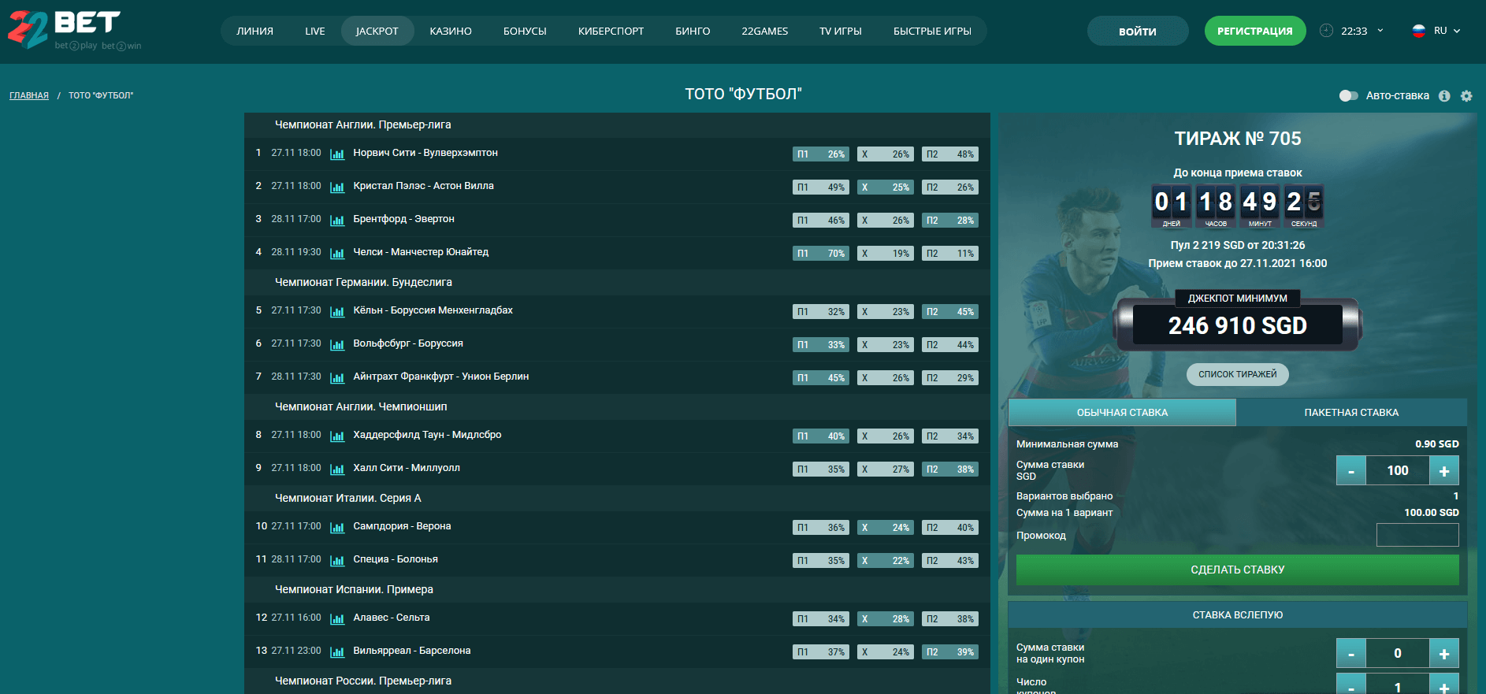1486x694 pixels.
Task: Open the LIVE menu
Action: coord(315,32)
